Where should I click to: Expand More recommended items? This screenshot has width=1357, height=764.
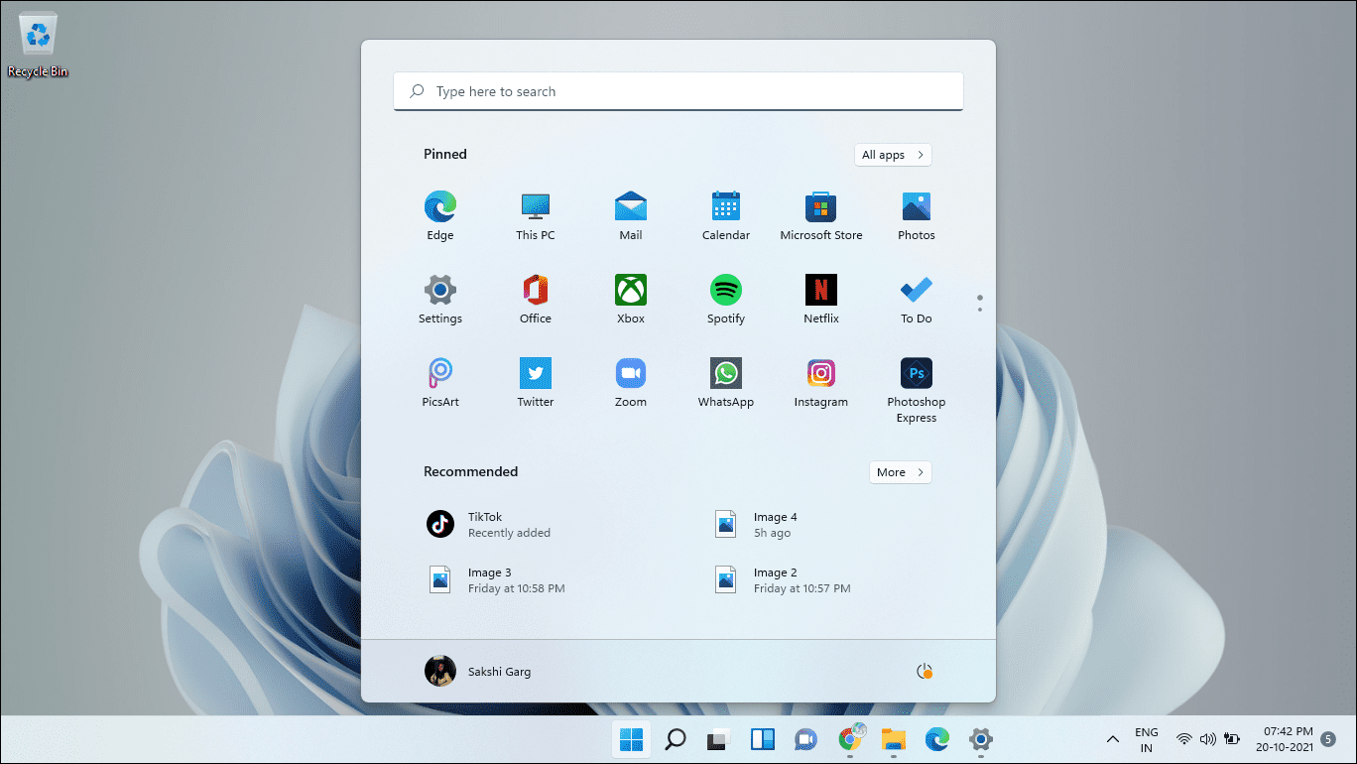coord(900,472)
